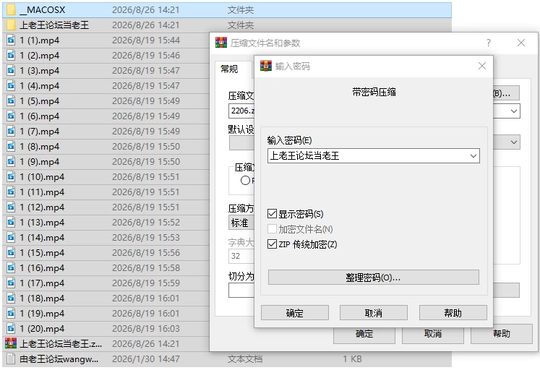The height and width of the screenshot is (378, 540).
Task: Select the 上老王论坛当老王.z... WinRAR archive icon
Action: click(x=11, y=343)
